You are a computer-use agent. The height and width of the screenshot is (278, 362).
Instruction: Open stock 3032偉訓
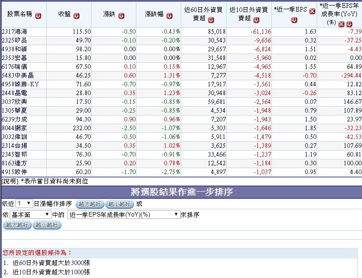(x=14, y=137)
